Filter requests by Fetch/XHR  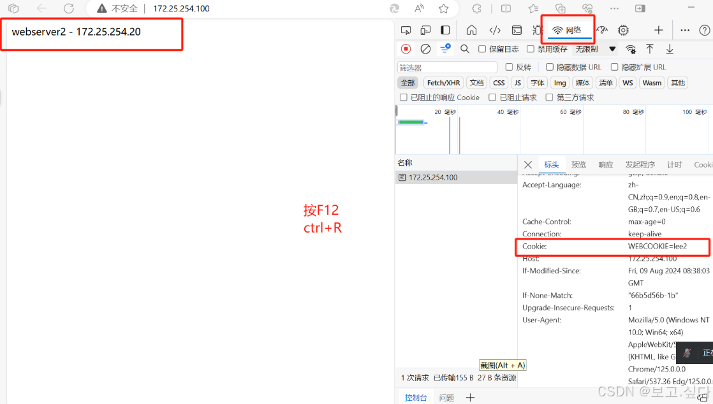(x=443, y=83)
